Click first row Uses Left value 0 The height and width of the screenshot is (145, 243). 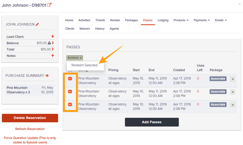click(x=198, y=79)
